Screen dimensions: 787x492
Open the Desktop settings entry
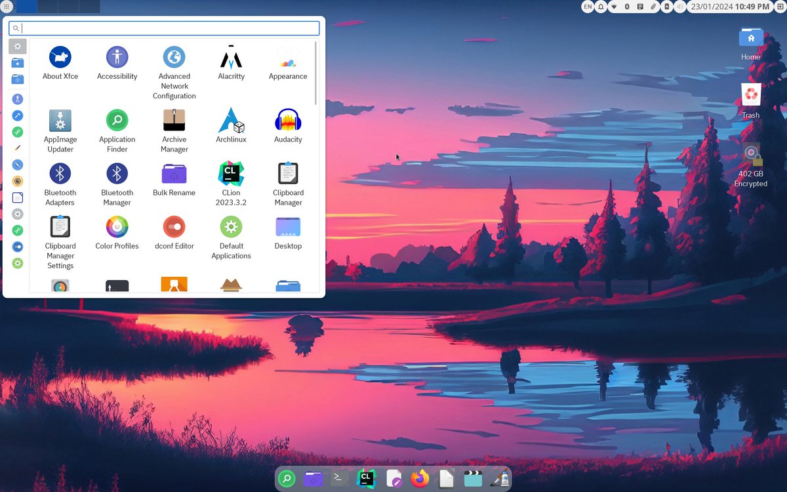point(288,233)
